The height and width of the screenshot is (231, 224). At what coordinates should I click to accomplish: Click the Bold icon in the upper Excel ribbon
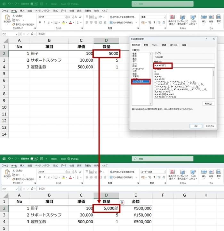pyautogui.click(x=40, y=22)
